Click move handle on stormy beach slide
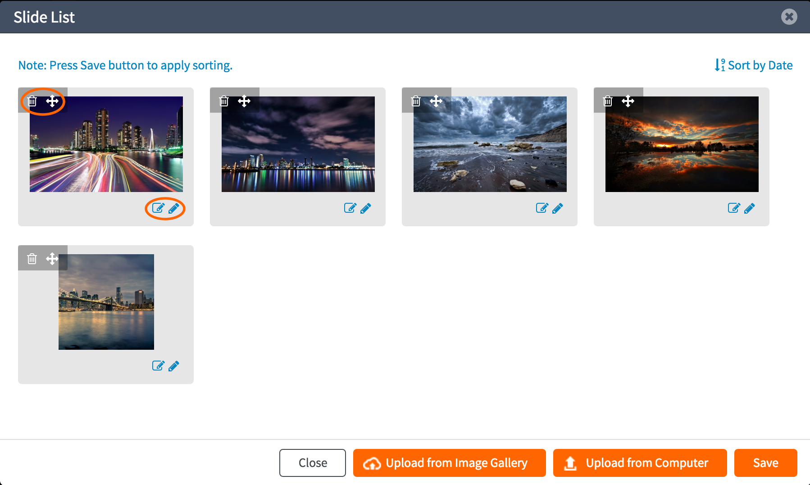The height and width of the screenshot is (485, 810). coord(436,101)
